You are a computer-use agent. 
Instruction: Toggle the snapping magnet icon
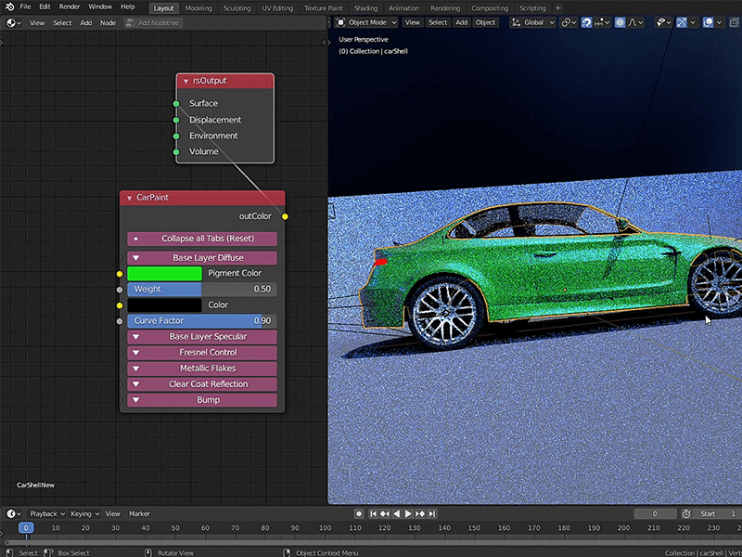587,22
